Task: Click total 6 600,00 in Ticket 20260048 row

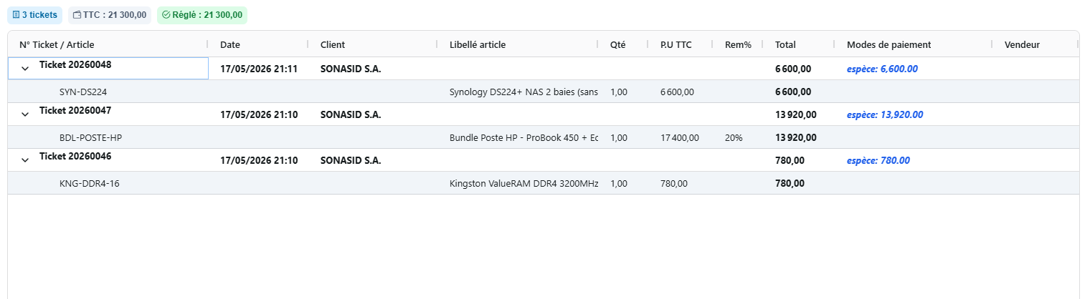Action: click(793, 69)
